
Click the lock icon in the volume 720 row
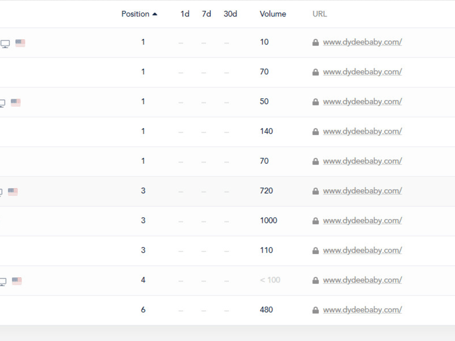tap(315, 191)
